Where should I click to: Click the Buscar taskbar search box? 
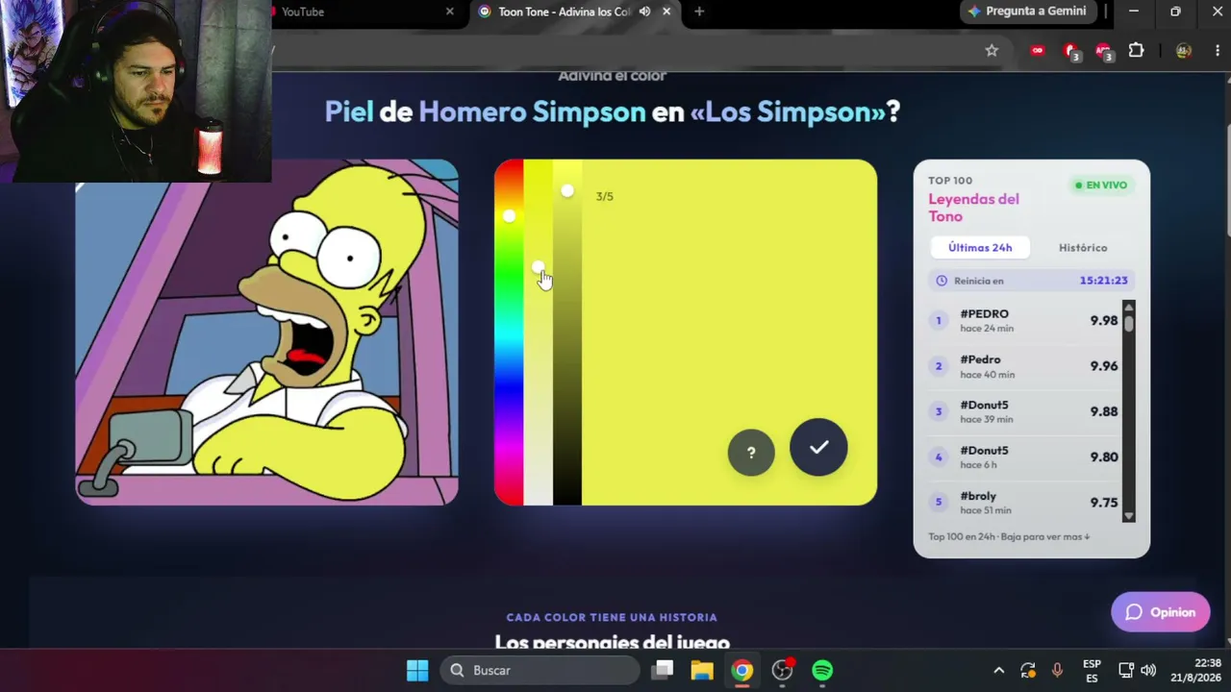[x=539, y=670]
